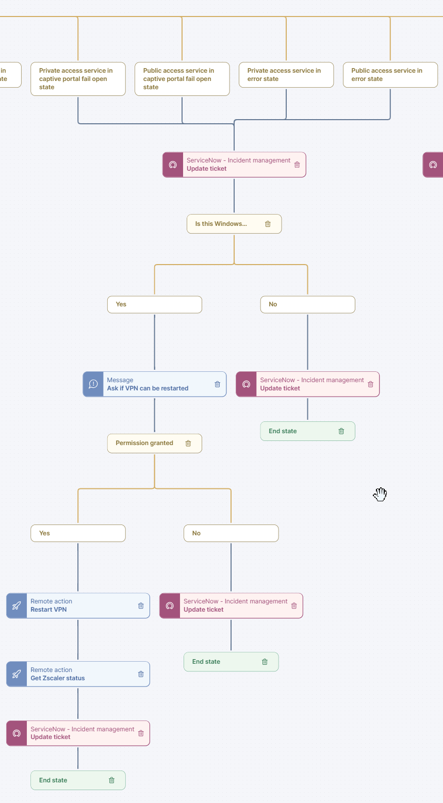Delete the Restart VPN step via its trash icon
This screenshot has width=443, height=803.
140,605
